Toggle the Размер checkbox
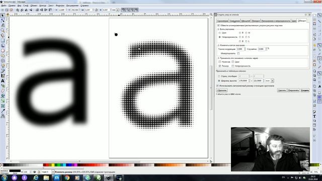This screenshot has height=181, width=322. pos(220,66)
